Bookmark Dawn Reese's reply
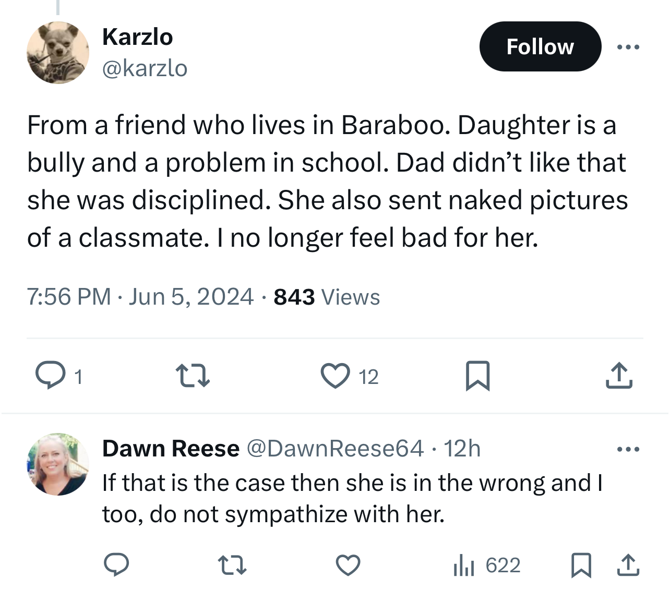The height and width of the screenshot is (590, 670). [x=581, y=565]
